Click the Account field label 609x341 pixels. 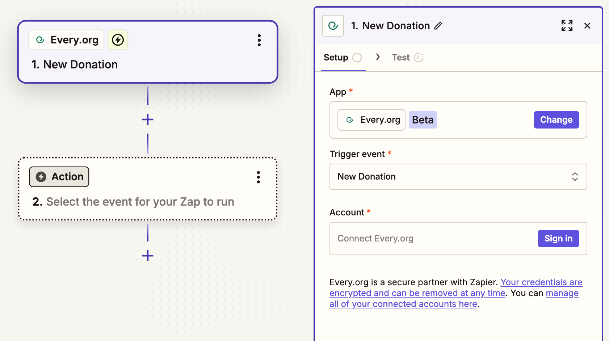click(347, 212)
